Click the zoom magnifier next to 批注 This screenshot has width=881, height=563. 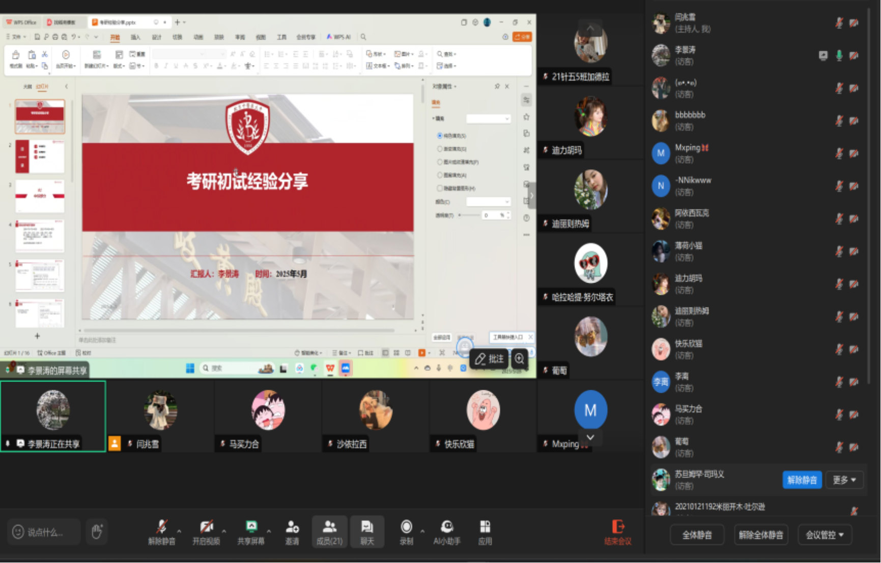click(519, 359)
